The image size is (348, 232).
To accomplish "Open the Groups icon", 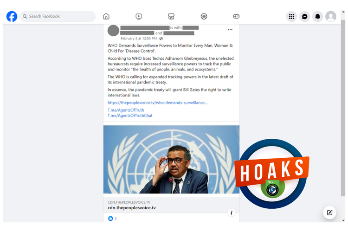I will [x=204, y=16].
